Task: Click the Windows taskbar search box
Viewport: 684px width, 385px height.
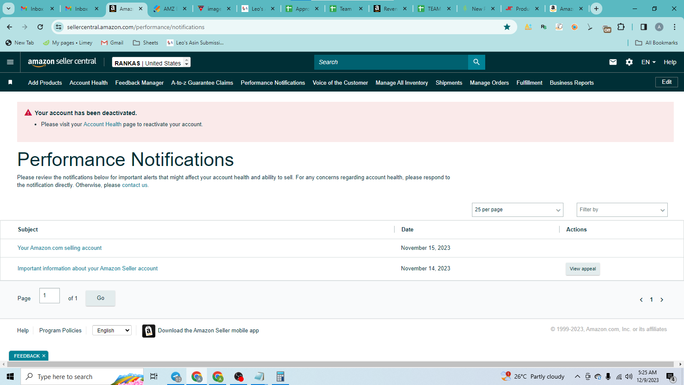Action: tap(82, 376)
